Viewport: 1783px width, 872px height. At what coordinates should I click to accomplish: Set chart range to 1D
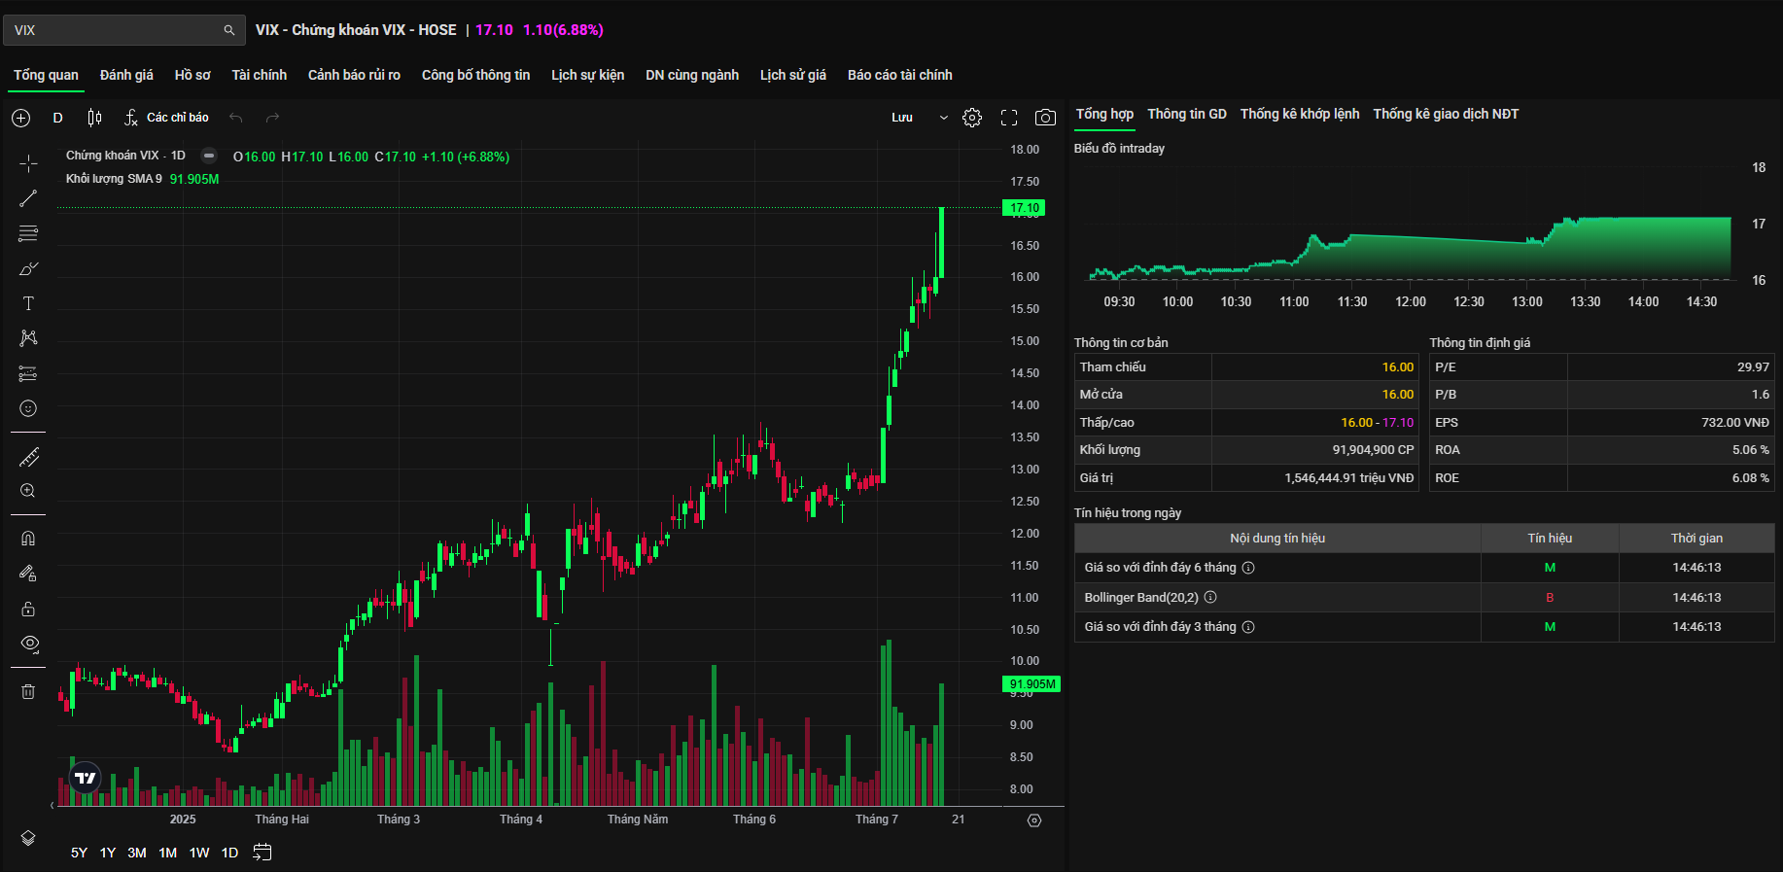(x=229, y=853)
